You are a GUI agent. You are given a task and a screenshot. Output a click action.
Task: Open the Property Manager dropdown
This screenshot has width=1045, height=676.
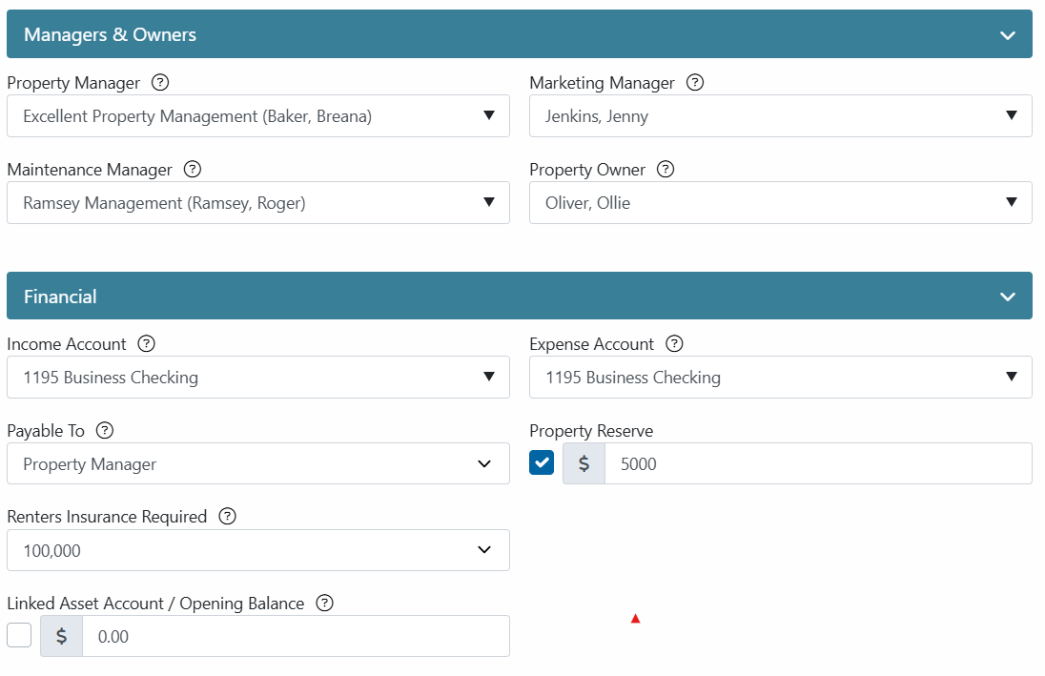pos(258,116)
